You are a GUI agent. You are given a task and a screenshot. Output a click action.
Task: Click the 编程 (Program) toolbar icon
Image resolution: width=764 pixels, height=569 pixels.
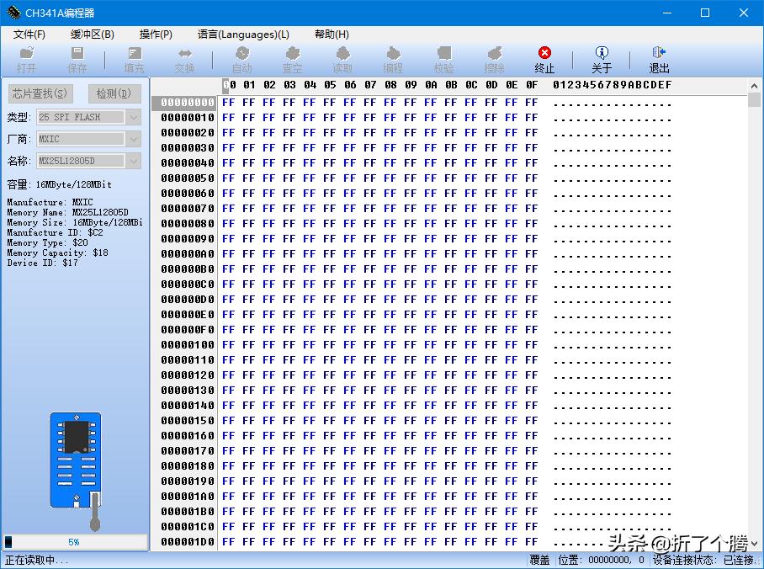(x=393, y=60)
